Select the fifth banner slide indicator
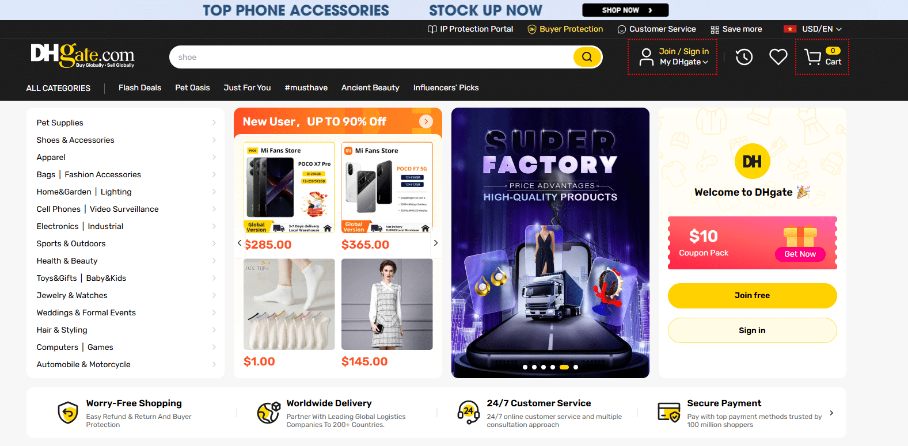Image resolution: width=908 pixels, height=446 pixels. pos(564,367)
